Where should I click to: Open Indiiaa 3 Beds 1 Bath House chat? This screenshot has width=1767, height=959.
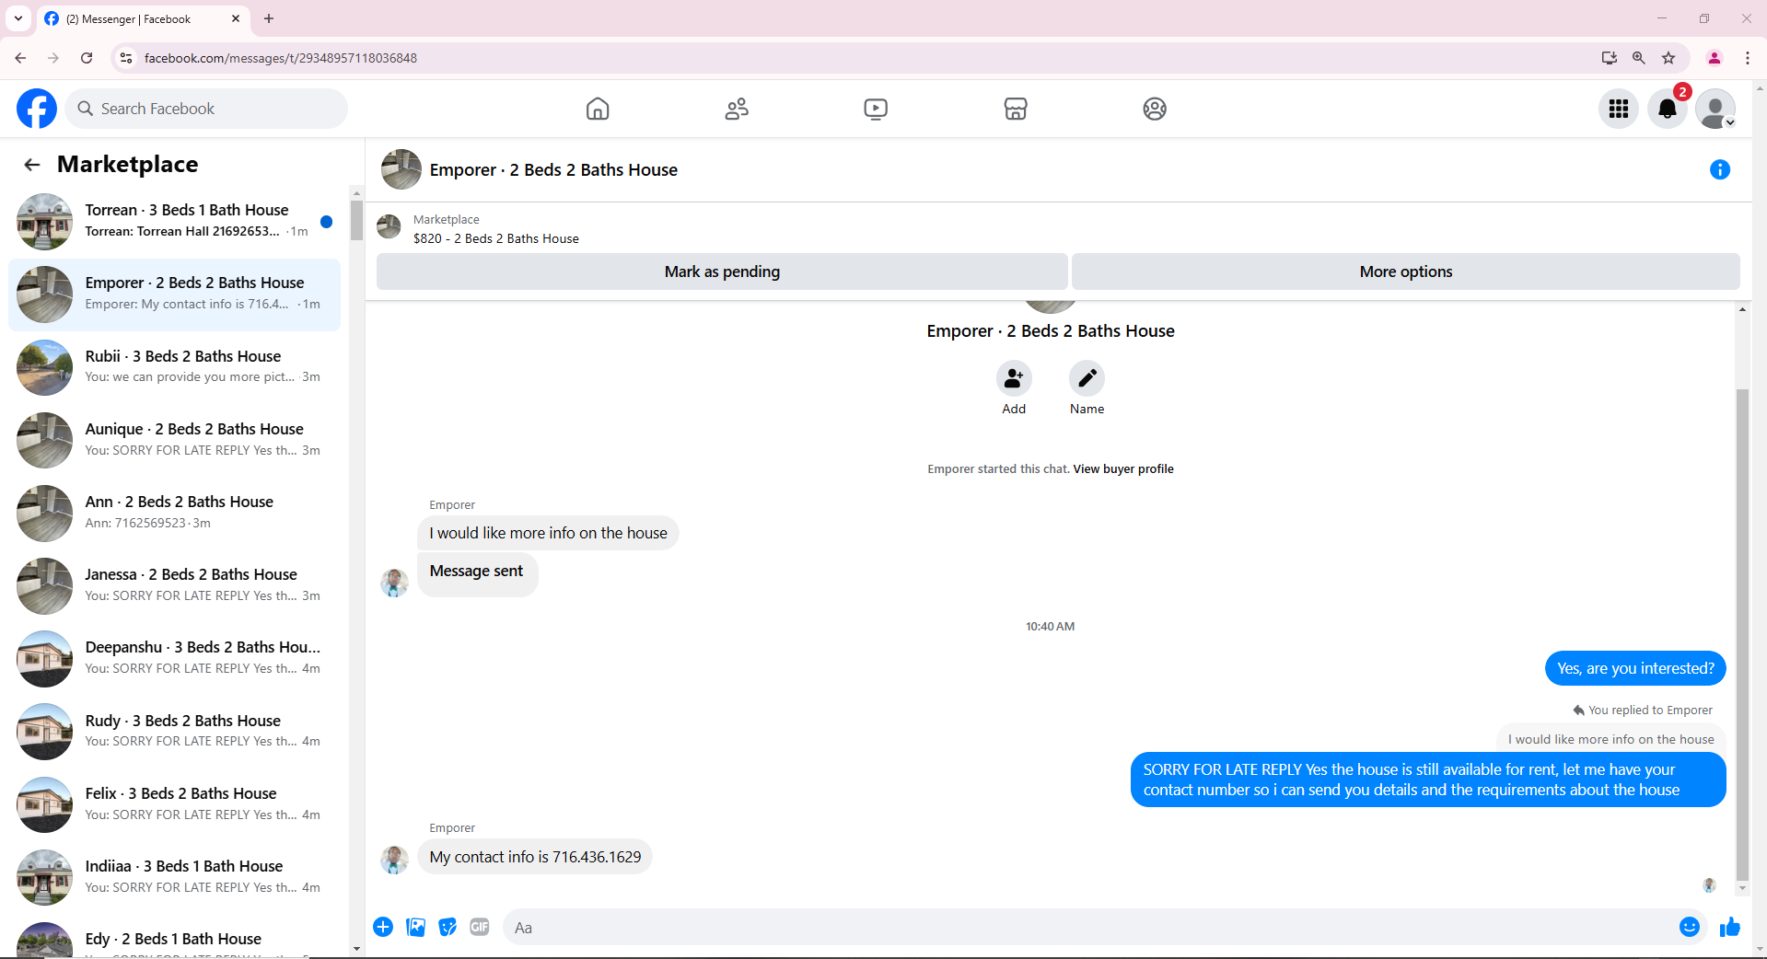click(175, 877)
